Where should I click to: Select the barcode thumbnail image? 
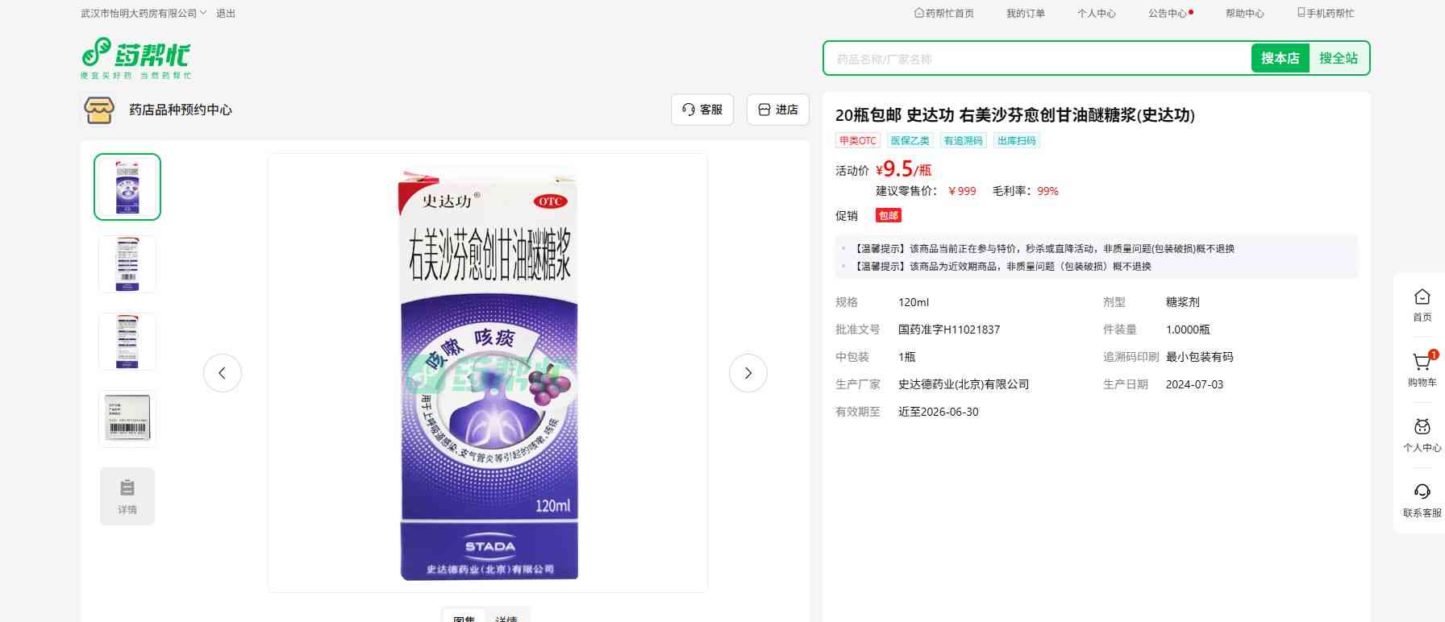(x=127, y=419)
